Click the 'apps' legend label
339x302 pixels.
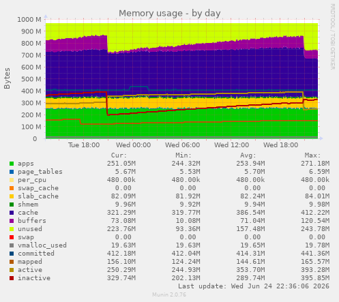(26, 164)
